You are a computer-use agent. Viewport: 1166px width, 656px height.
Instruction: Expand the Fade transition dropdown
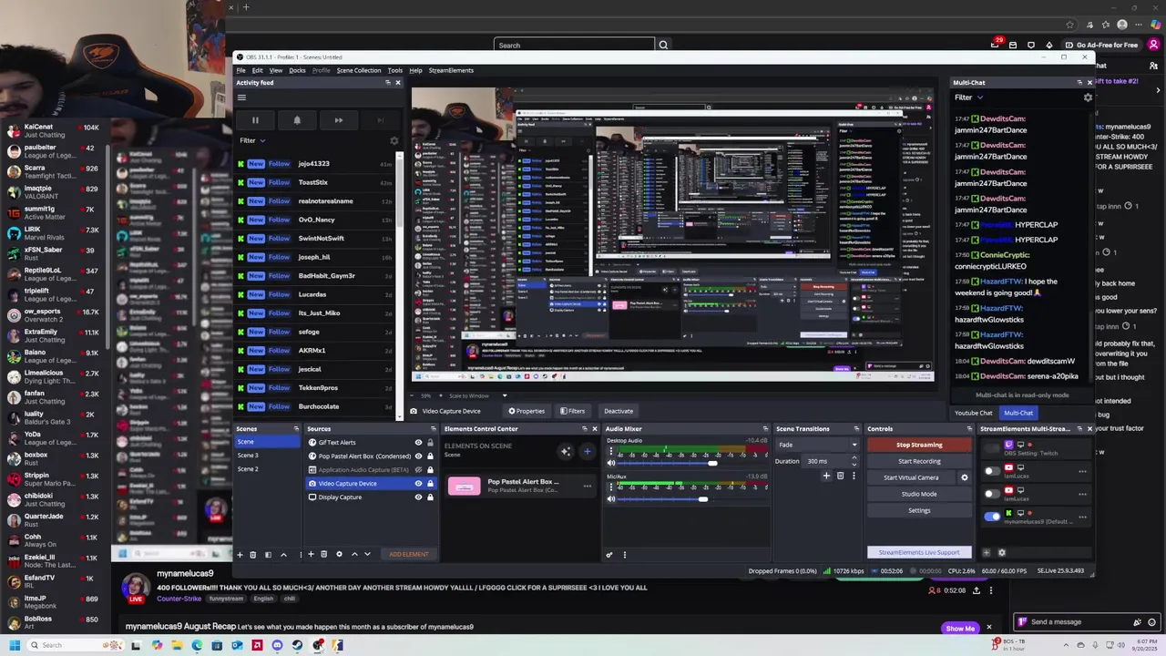(x=817, y=445)
